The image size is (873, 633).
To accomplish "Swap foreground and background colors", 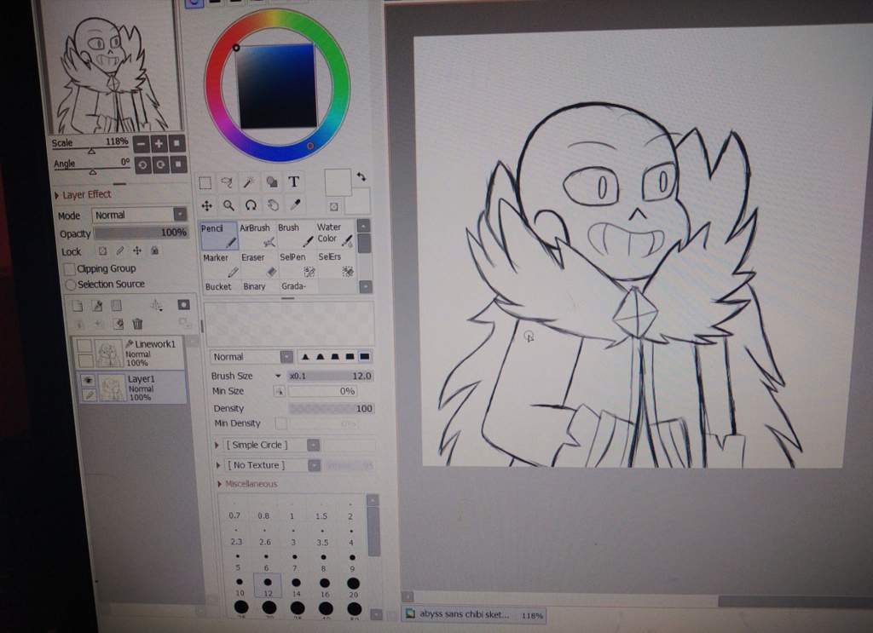I will tap(361, 177).
